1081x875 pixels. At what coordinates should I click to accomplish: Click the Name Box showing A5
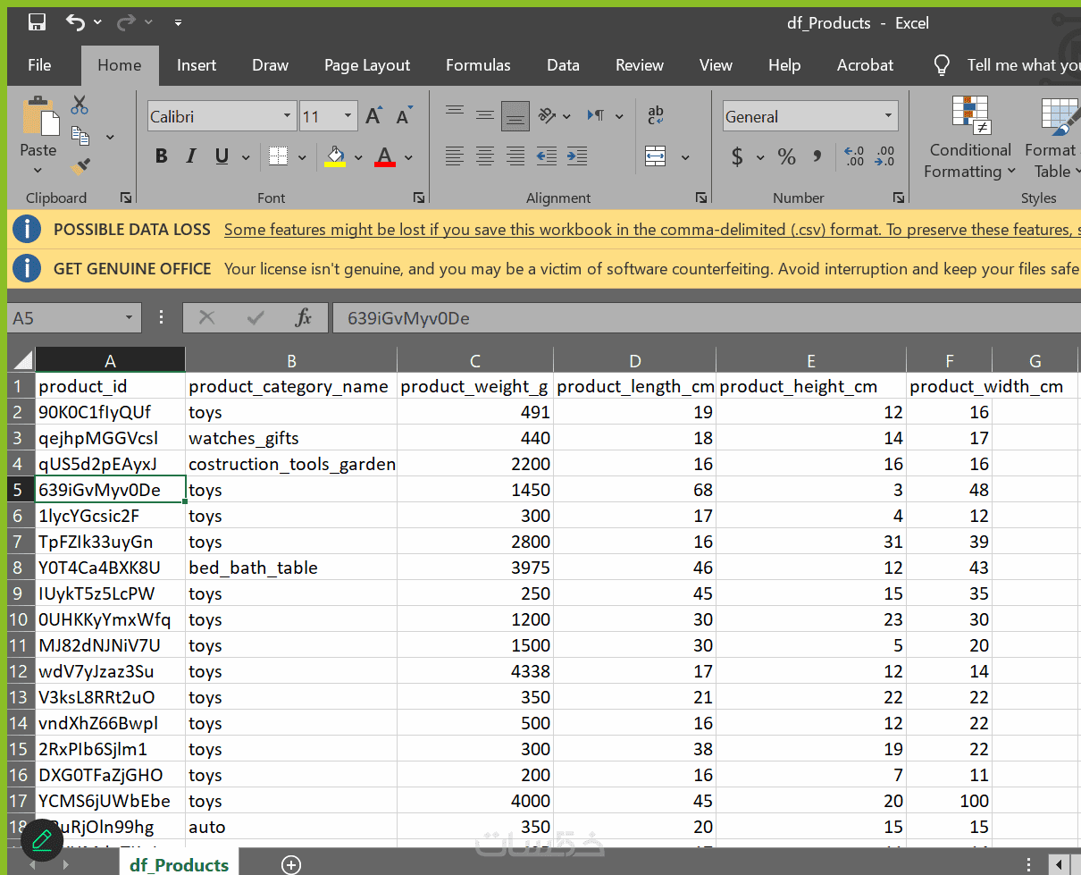tap(74, 317)
